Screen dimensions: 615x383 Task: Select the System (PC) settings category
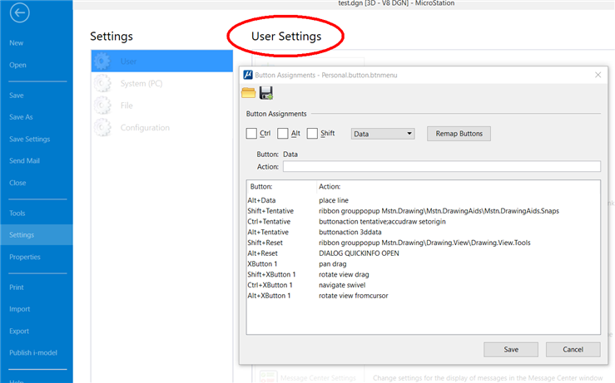(x=162, y=83)
